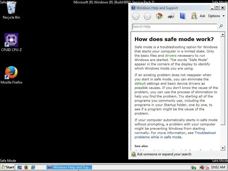Click into the Search Help box
The height and width of the screenshot is (171, 228).
click(x=174, y=27)
